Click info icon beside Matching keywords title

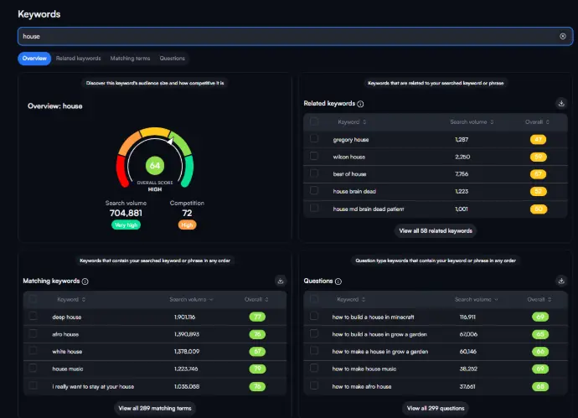[x=85, y=281]
